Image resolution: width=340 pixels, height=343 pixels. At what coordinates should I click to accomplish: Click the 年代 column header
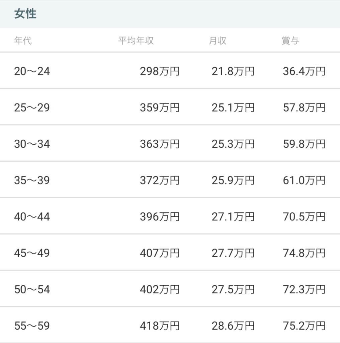[23, 41]
